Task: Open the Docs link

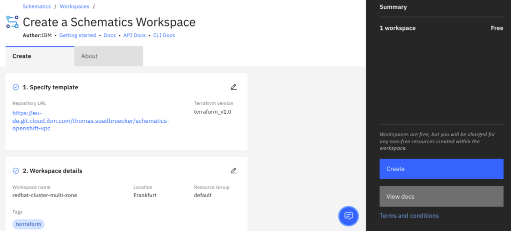Action: [109, 35]
